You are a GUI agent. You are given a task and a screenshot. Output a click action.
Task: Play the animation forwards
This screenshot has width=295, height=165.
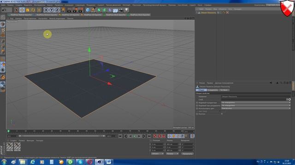point(135,136)
